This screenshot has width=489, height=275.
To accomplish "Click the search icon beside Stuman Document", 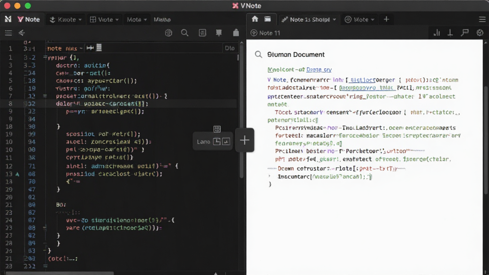I will pos(258,54).
